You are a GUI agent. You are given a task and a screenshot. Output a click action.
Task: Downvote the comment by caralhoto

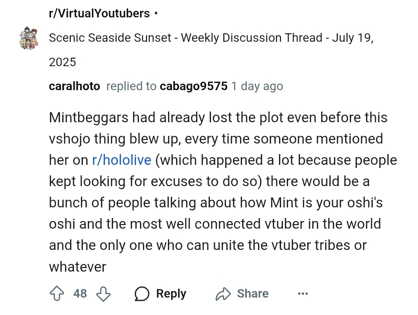[103, 294]
